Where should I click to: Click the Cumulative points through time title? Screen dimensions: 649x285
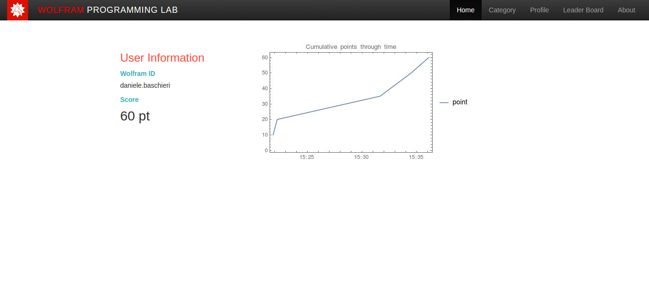pyautogui.click(x=351, y=46)
